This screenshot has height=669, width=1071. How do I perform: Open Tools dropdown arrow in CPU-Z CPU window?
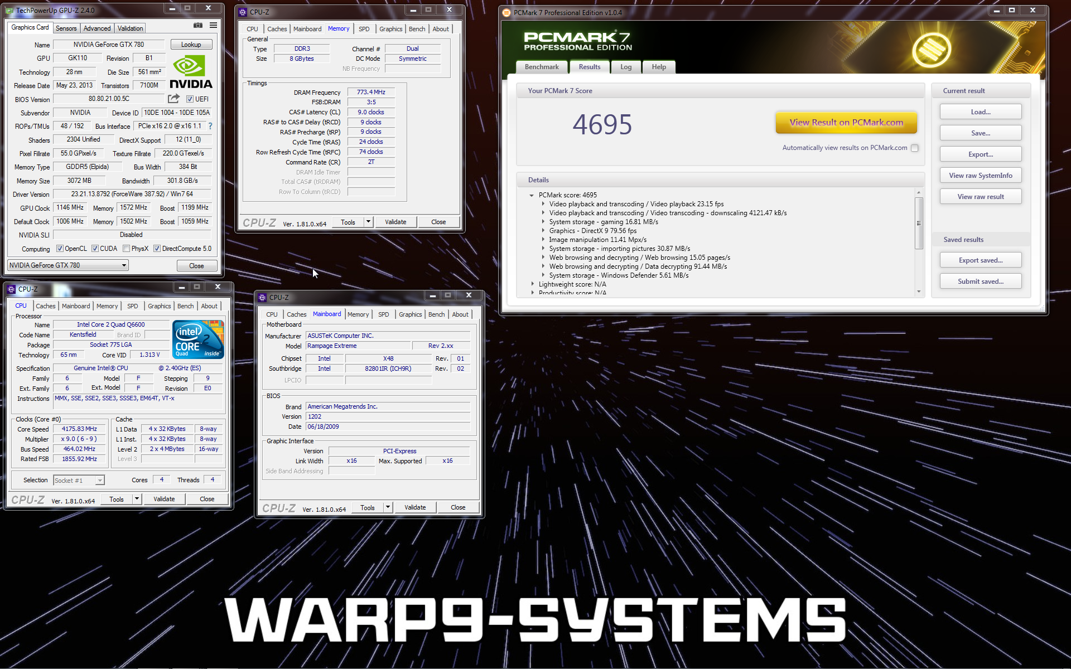pyautogui.click(x=137, y=499)
